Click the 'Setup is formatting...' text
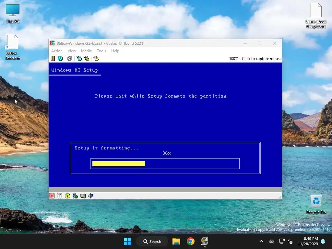The image size is (332, 249). pos(106,148)
